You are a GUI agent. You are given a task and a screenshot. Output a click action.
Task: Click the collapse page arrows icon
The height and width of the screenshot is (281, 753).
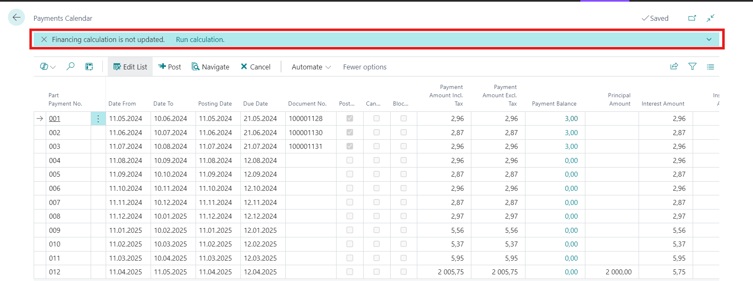click(x=711, y=18)
